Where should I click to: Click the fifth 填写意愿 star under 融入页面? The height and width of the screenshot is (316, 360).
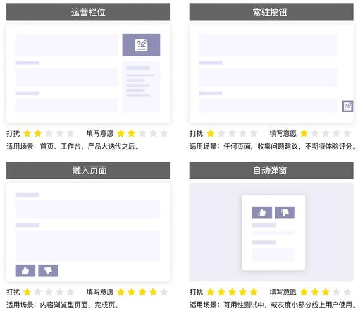pyautogui.click(x=164, y=292)
